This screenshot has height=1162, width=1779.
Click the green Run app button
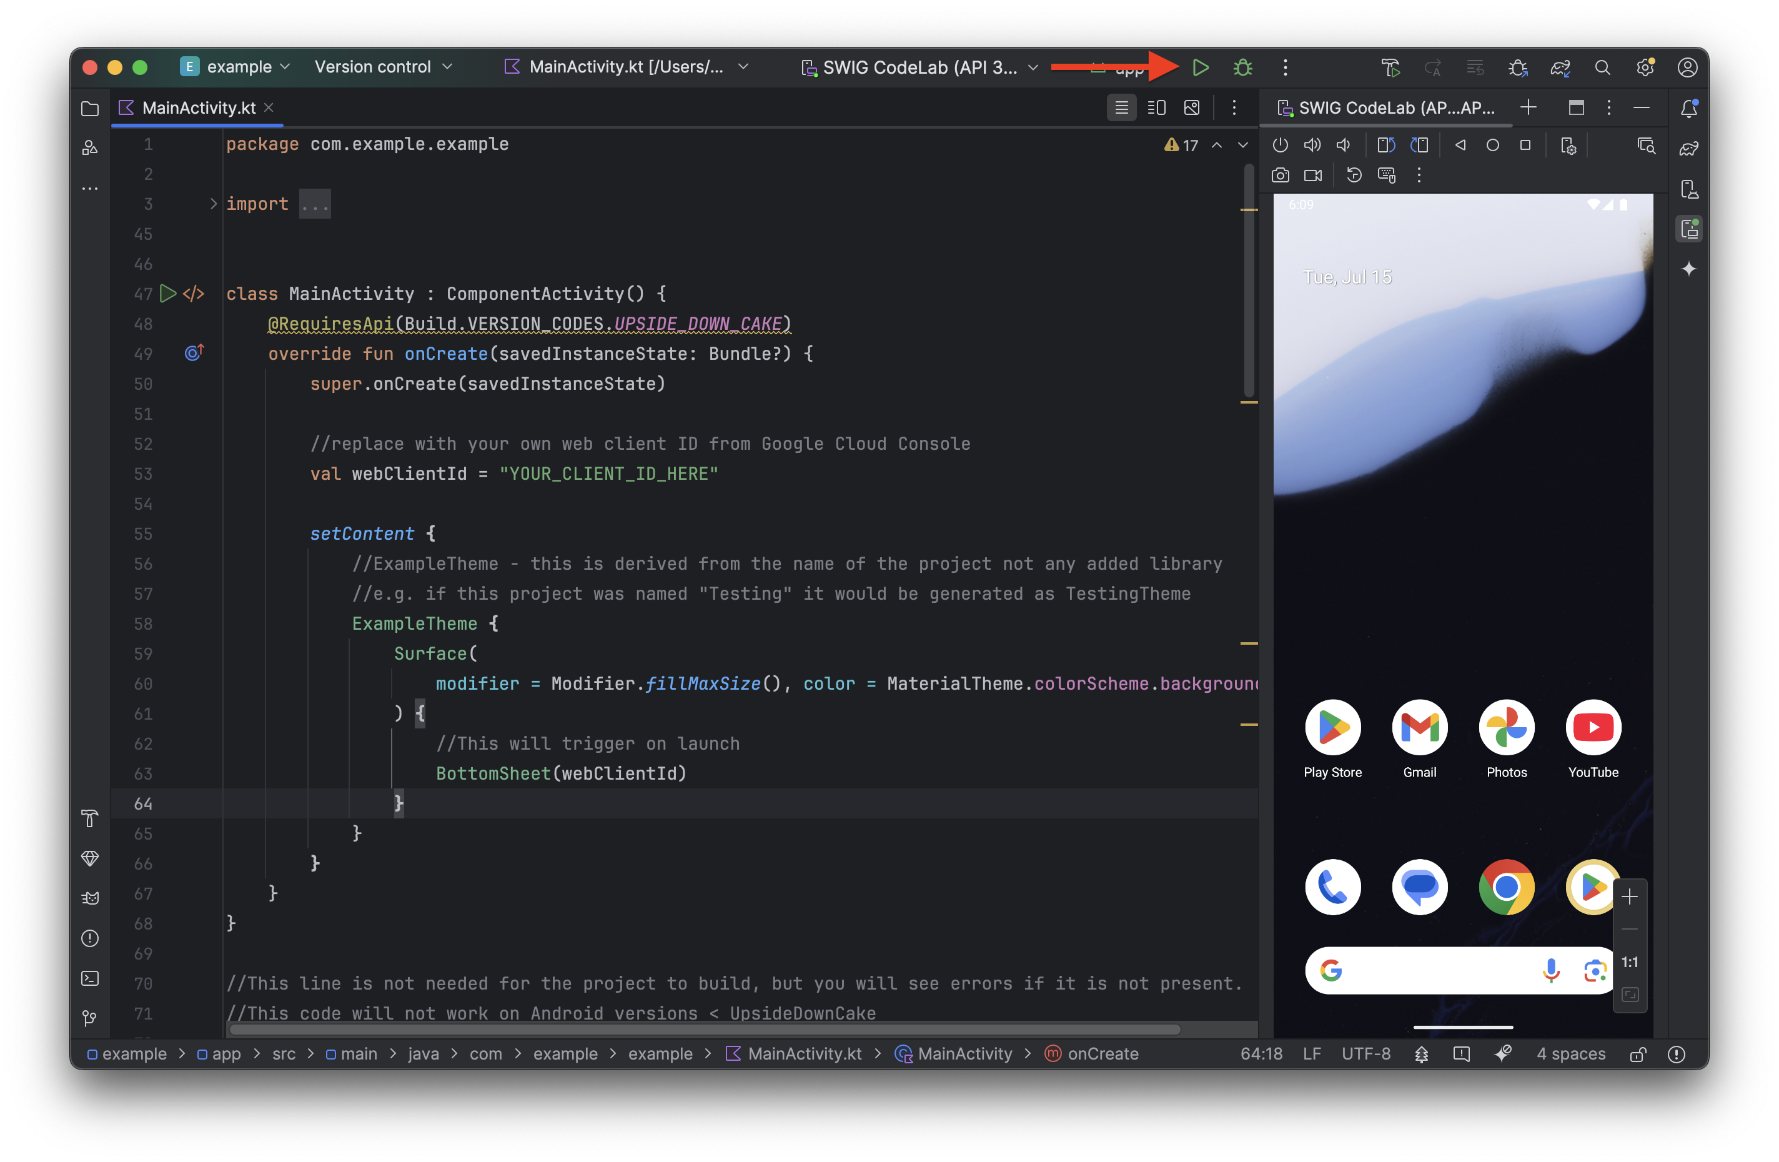(x=1200, y=67)
